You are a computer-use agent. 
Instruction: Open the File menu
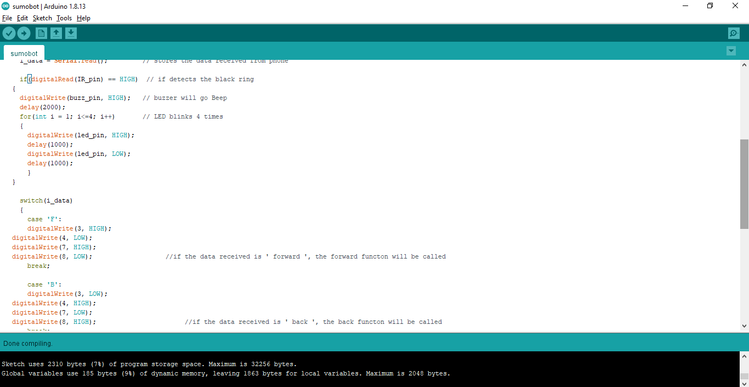click(x=7, y=18)
